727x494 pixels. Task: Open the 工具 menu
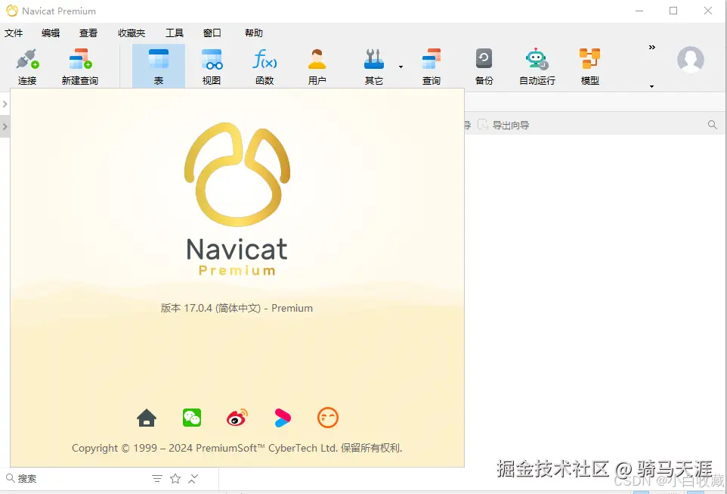tap(175, 33)
